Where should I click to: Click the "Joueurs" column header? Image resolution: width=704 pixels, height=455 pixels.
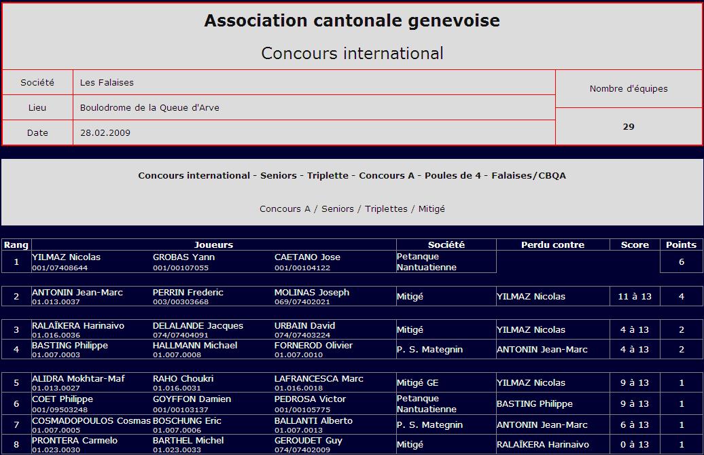[213, 244]
